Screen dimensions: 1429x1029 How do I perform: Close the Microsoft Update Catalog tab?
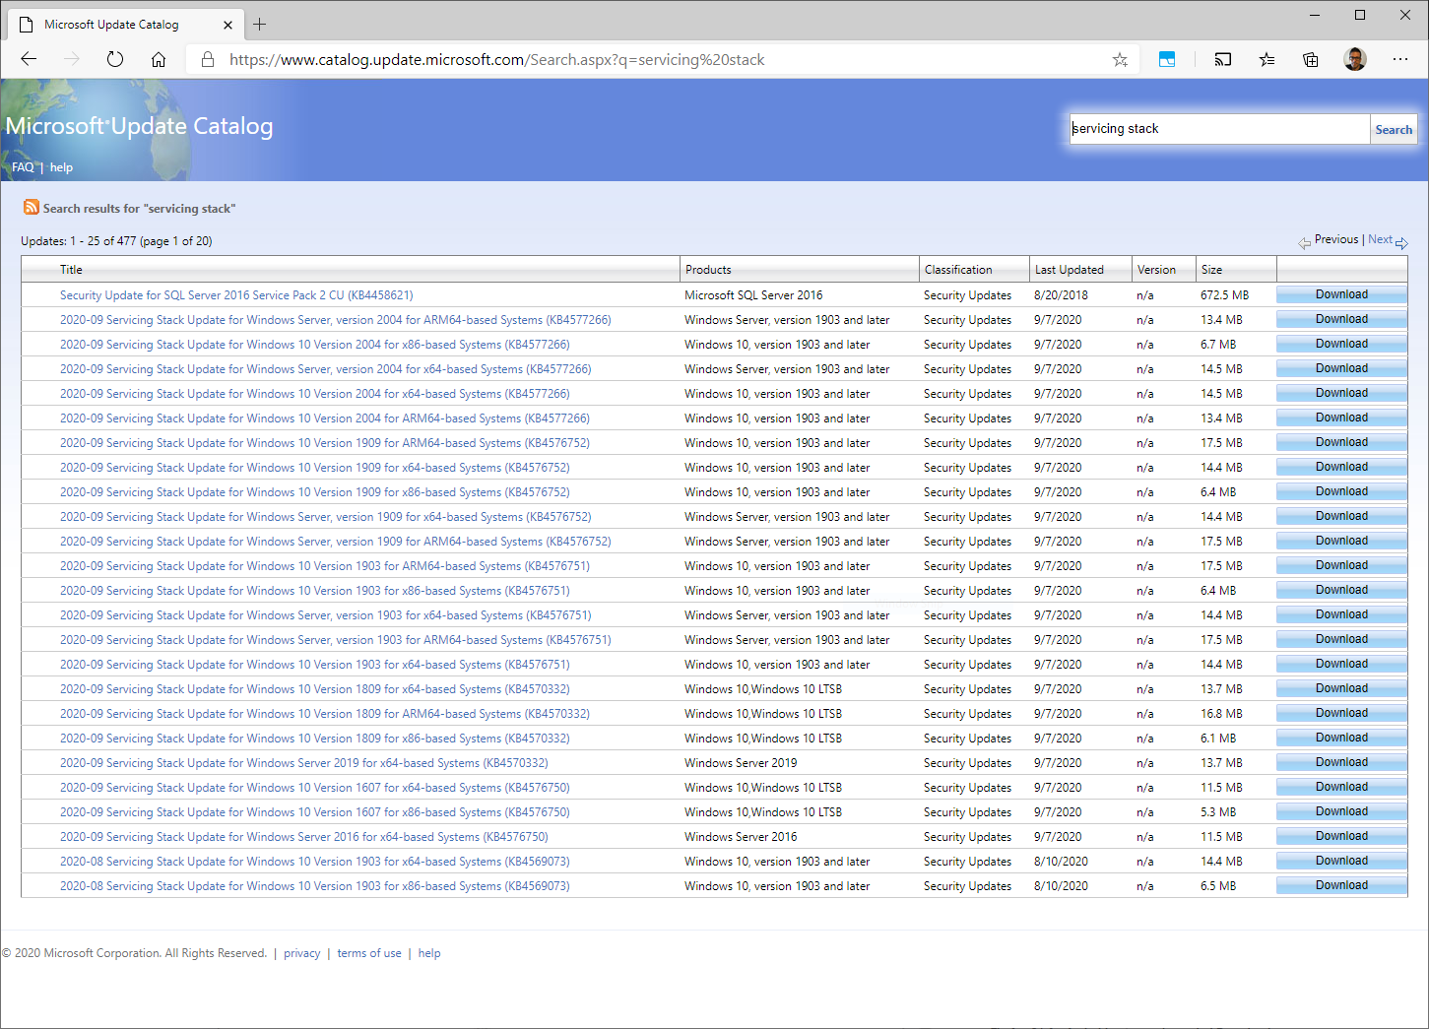click(228, 25)
